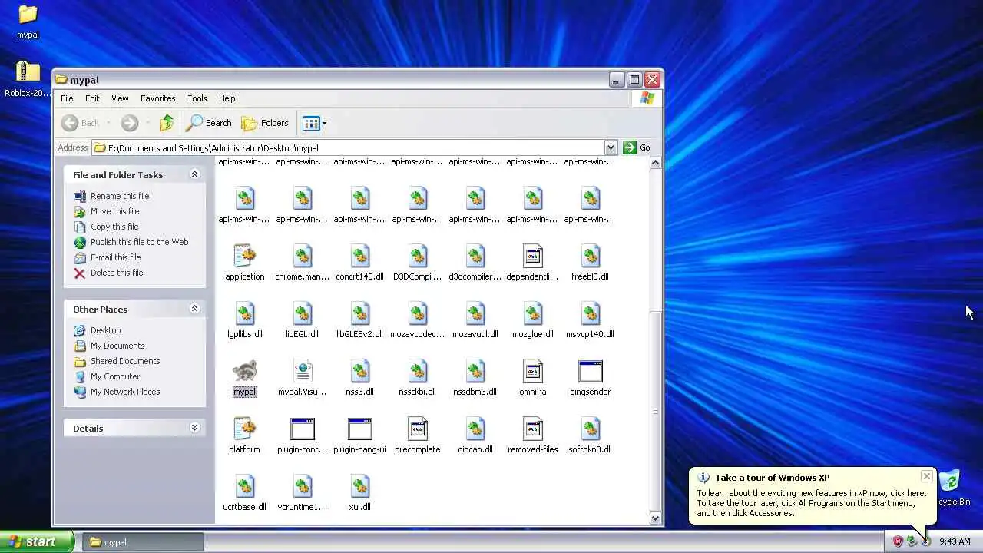Collapse the File and Folder Tasks panel
This screenshot has height=553, width=983.
(194, 174)
